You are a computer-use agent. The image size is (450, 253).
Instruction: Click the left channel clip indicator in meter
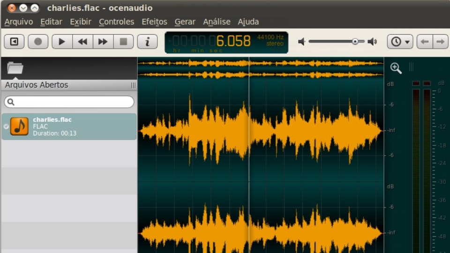pyautogui.click(x=416, y=83)
